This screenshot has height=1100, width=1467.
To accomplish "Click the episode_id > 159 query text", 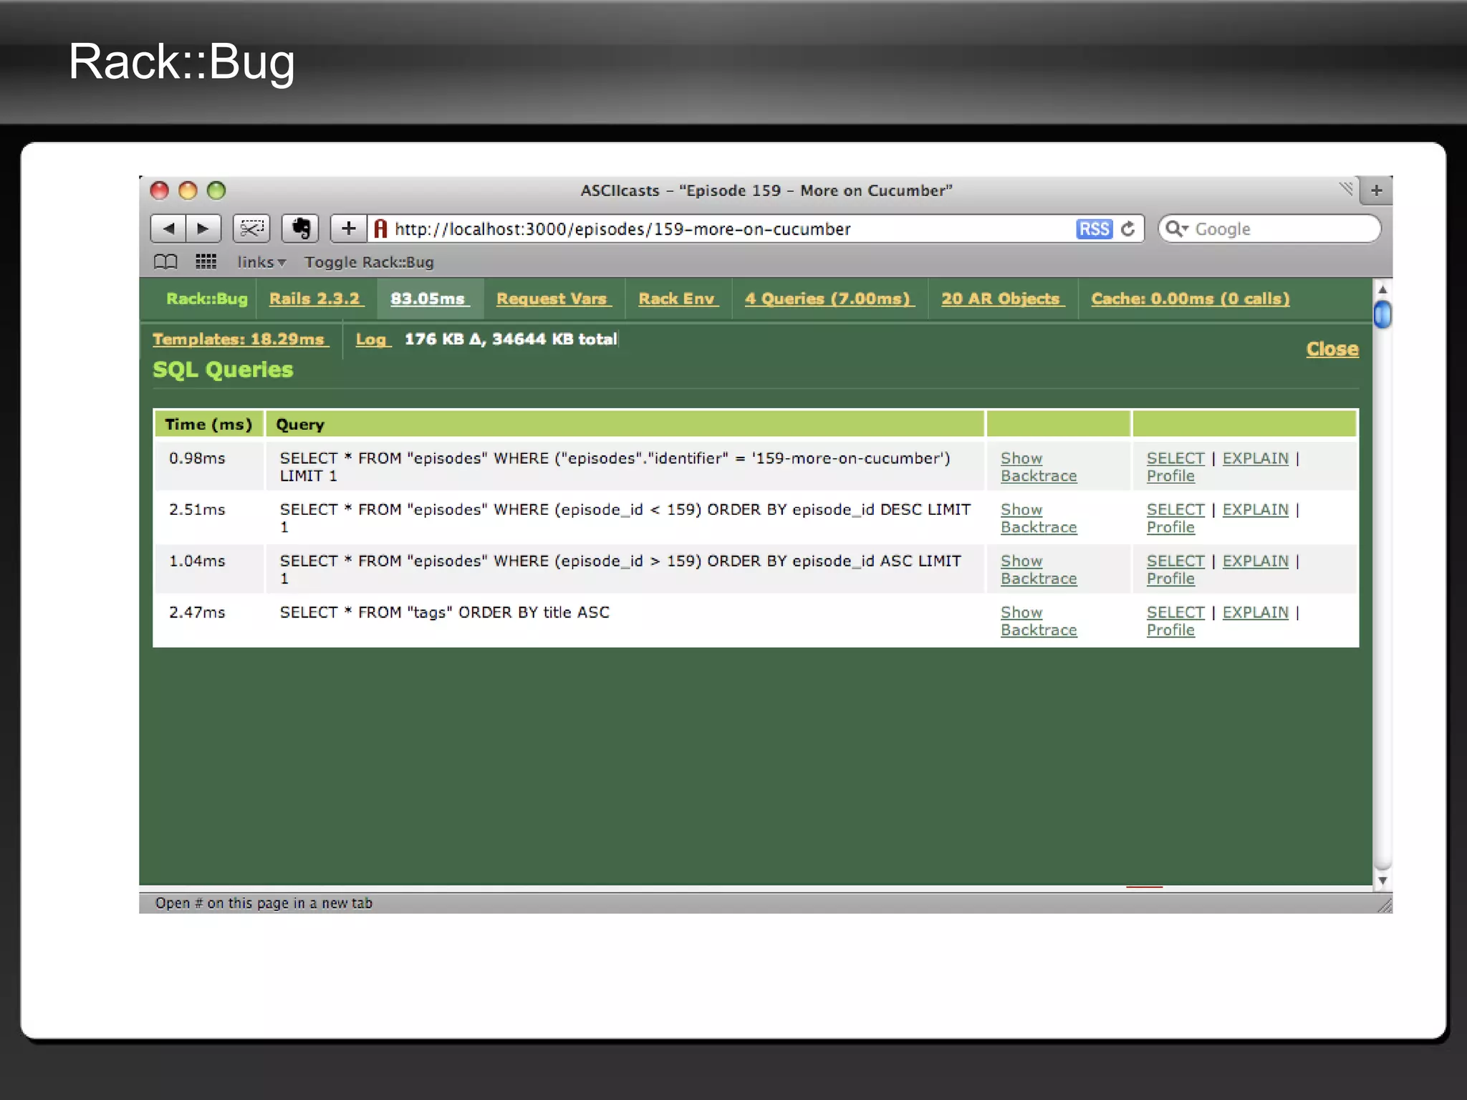I will 620,570.
